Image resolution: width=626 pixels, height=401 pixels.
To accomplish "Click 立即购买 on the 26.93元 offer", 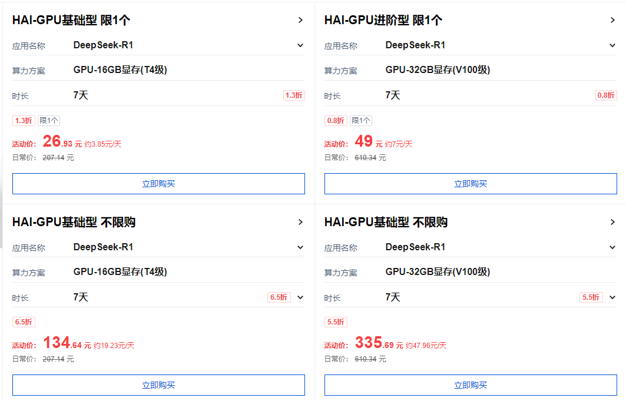I will point(158,183).
